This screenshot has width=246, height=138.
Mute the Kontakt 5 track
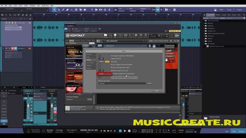coord(6,49)
